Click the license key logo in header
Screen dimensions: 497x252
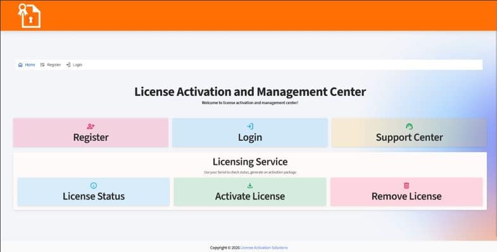(29, 16)
